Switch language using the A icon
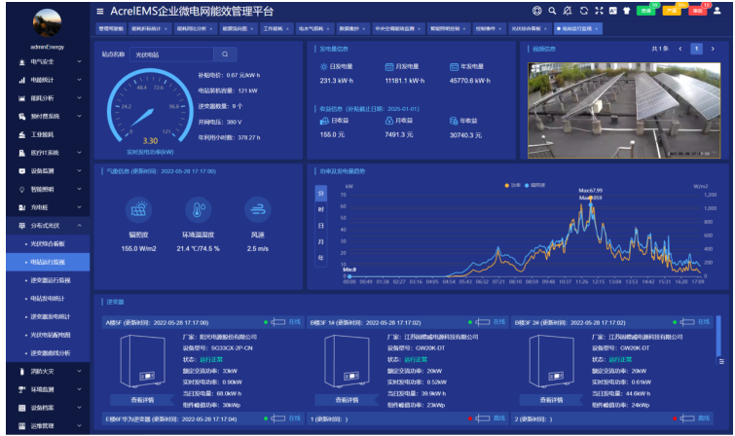 [x=612, y=11]
